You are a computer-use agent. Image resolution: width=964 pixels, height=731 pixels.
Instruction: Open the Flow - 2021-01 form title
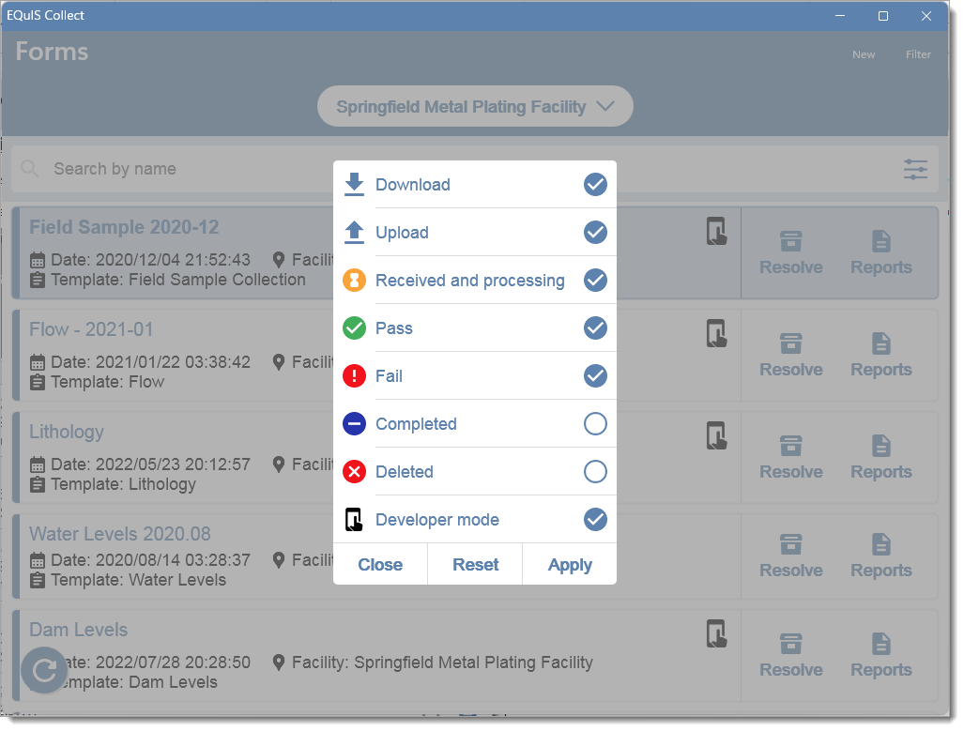(x=91, y=329)
